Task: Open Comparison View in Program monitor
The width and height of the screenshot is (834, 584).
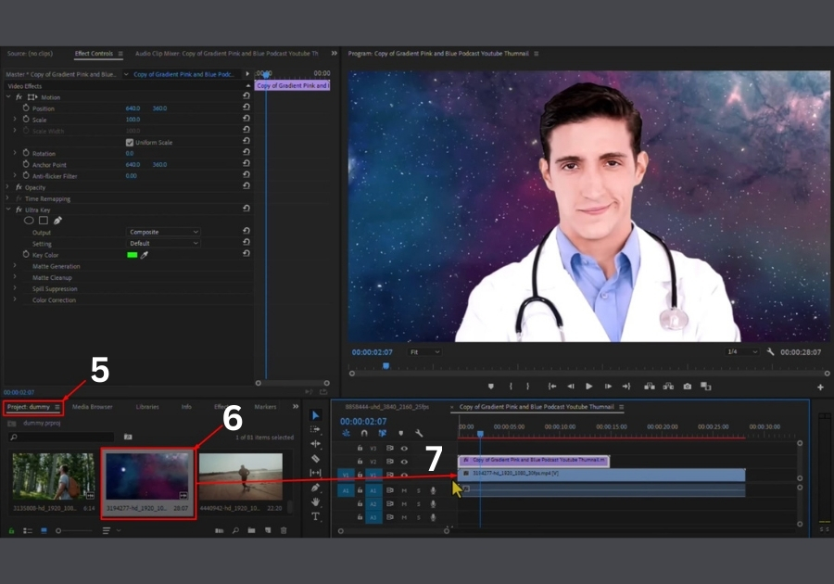Action: (706, 387)
